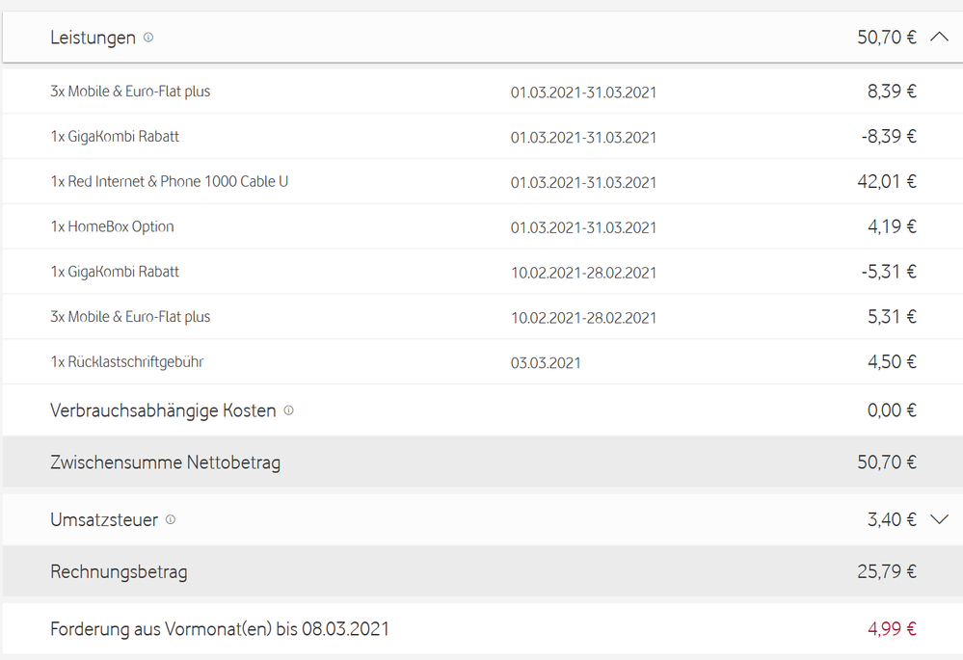The height and width of the screenshot is (660, 963).
Task: Click the Umsatzsteuer label
Action: tap(104, 519)
